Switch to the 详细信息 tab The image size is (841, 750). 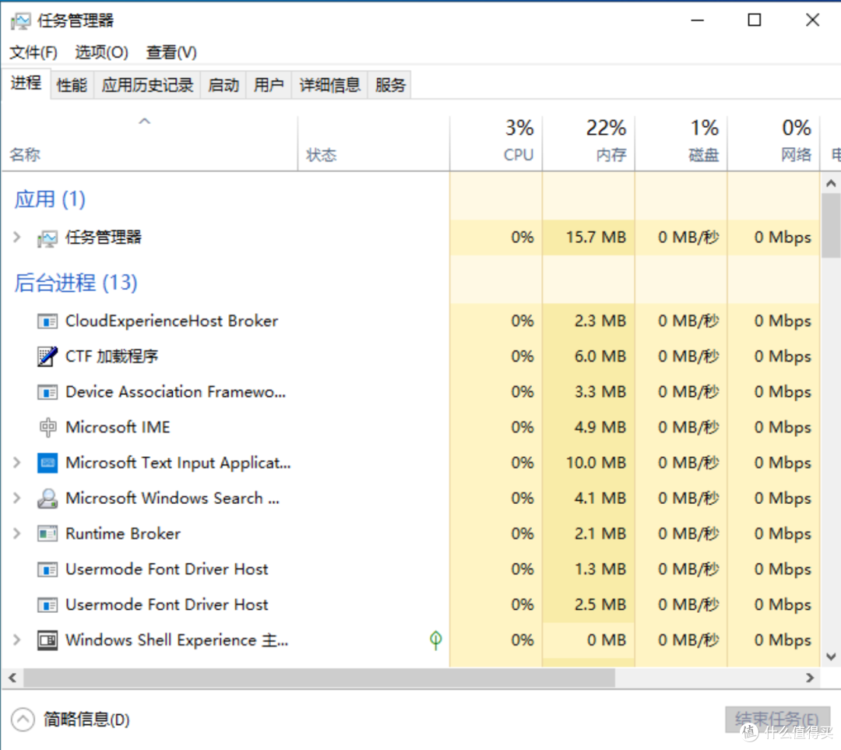330,85
